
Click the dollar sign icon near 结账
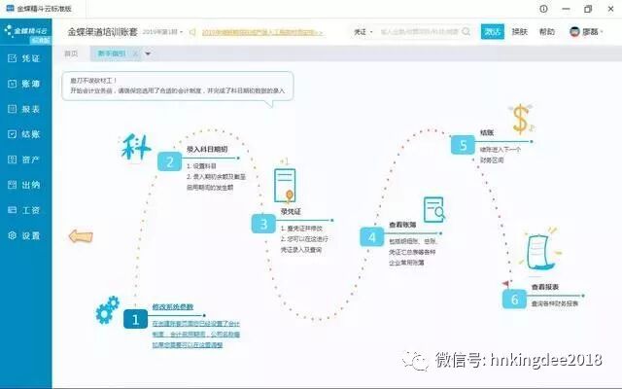coord(521,119)
